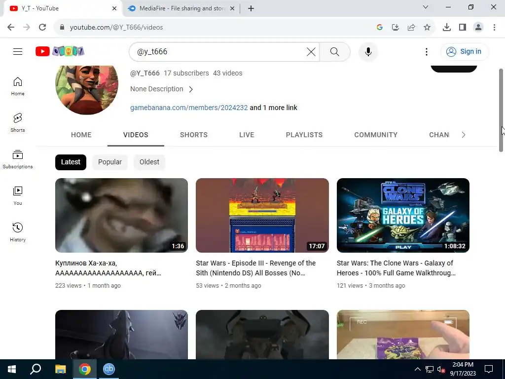Click the YouTube logo
This screenshot has width=505, height=379.
[x=60, y=51]
